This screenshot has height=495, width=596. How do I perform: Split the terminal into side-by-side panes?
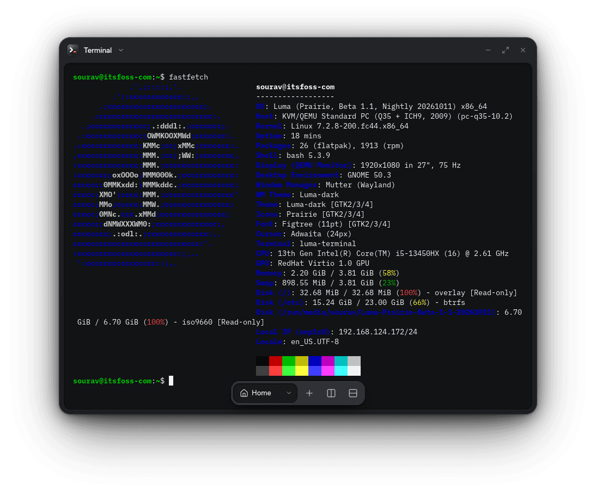[331, 393]
